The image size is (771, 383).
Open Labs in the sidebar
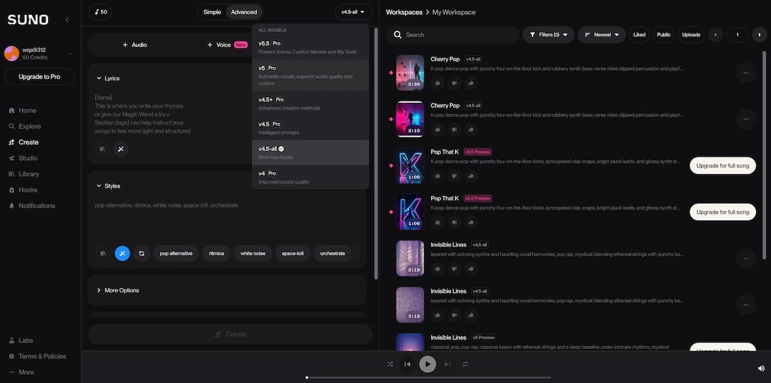point(21,341)
